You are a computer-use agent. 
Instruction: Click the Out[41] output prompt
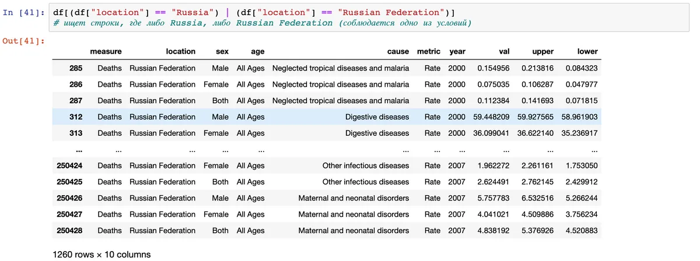coord(24,41)
